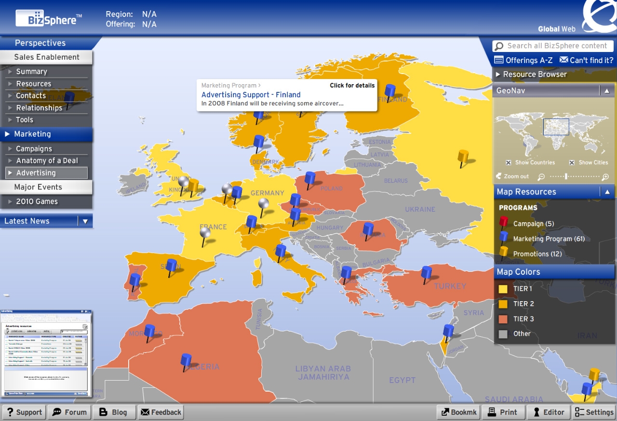This screenshot has width=617, height=421.
Task: Click the Bookmk button
Action: [458, 412]
